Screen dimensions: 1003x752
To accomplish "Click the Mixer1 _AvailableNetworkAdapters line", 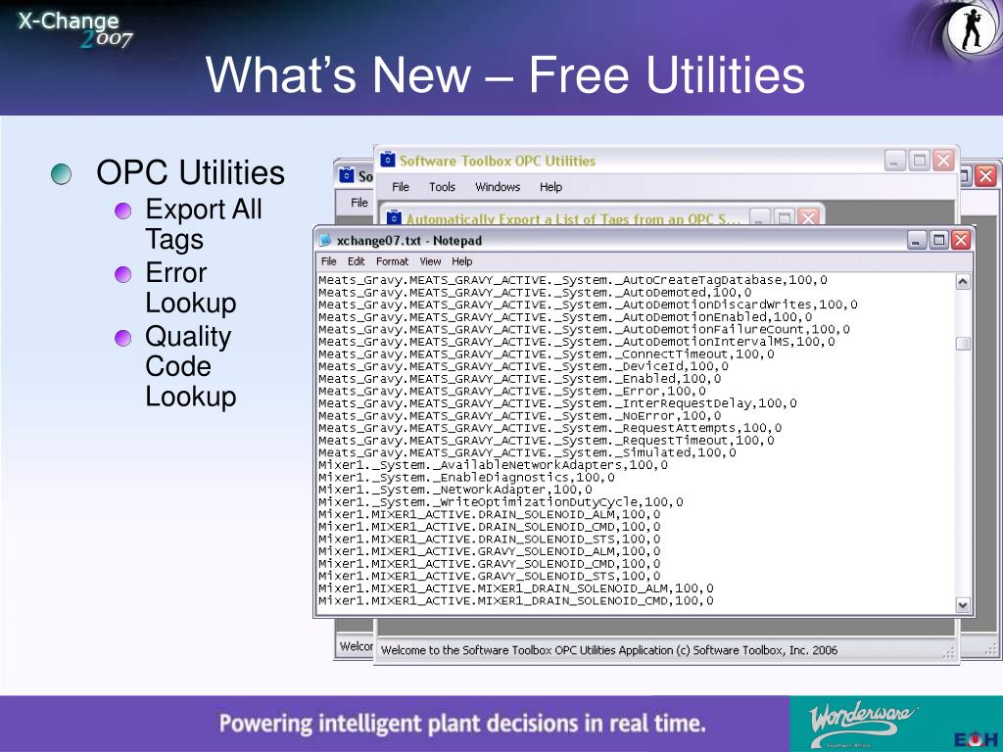I will point(493,465).
